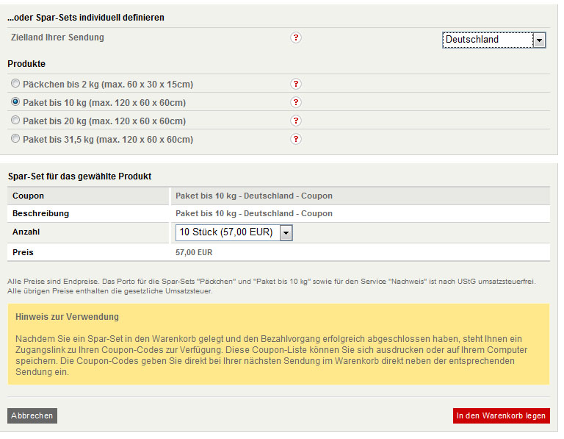Click label Paket bis 20 kg (max. 120 x 60 x 60cm)
The image size is (564, 439).
[x=104, y=121]
